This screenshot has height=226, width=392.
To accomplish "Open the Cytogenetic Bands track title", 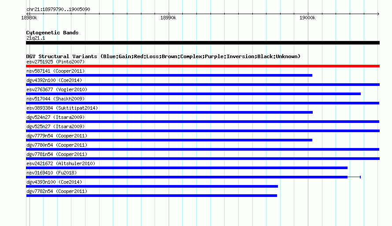I will pyautogui.click(x=52, y=33).
